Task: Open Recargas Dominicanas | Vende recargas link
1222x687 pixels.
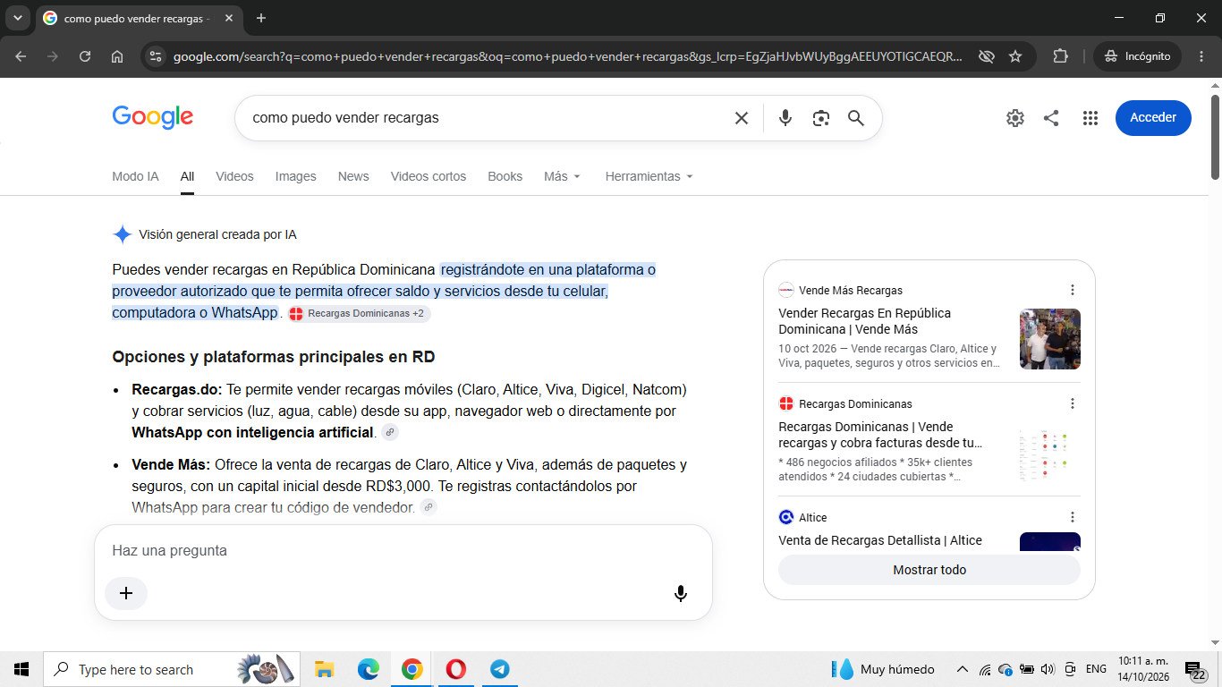Action: (880, 435)
